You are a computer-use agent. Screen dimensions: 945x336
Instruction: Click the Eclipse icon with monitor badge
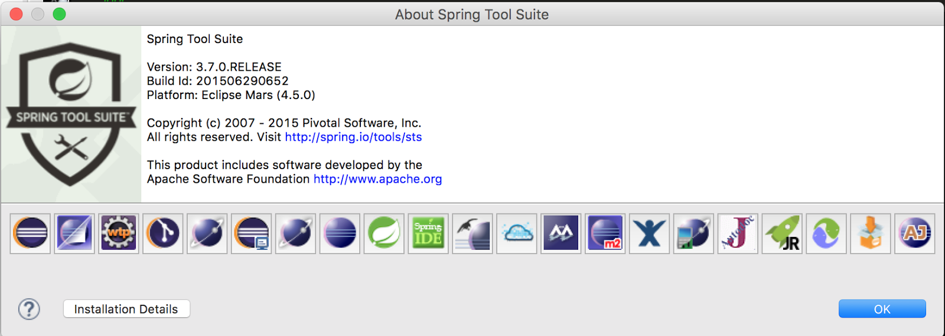[x=252, y=233]
